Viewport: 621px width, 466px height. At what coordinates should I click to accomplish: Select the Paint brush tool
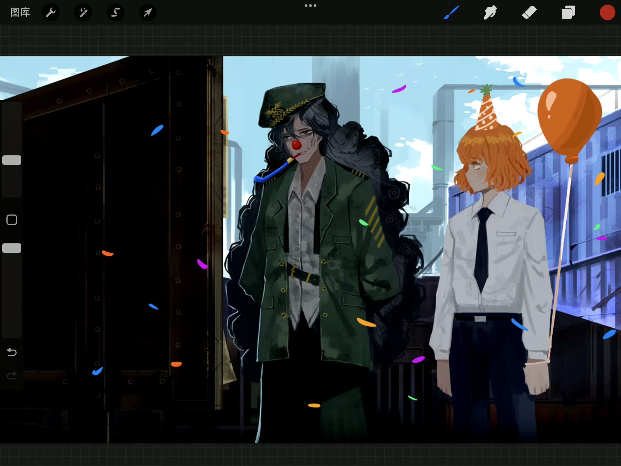(x=451, y=13)
